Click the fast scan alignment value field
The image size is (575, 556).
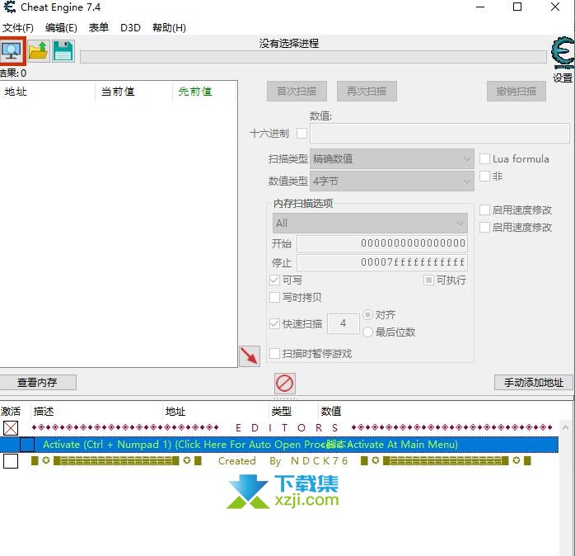click(343, 323)
